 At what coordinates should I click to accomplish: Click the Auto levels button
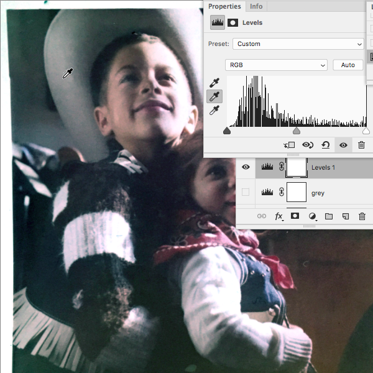click(348, 65)
